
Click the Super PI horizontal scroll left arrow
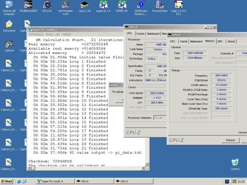29,168
